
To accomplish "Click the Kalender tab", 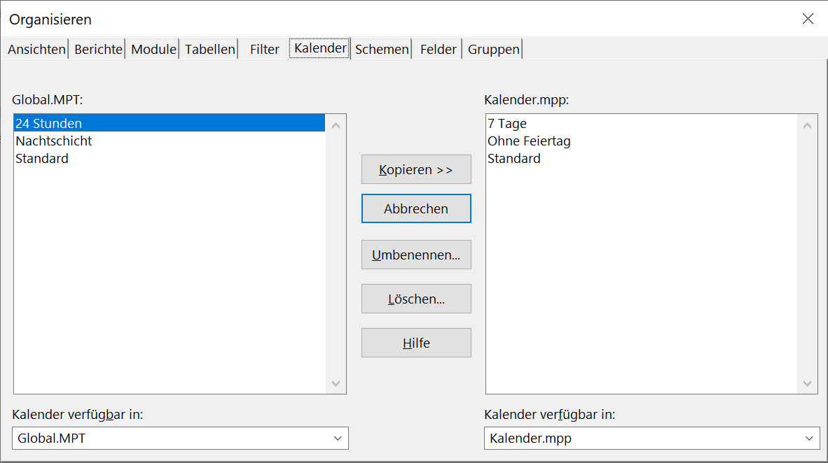I will (320, 48).
